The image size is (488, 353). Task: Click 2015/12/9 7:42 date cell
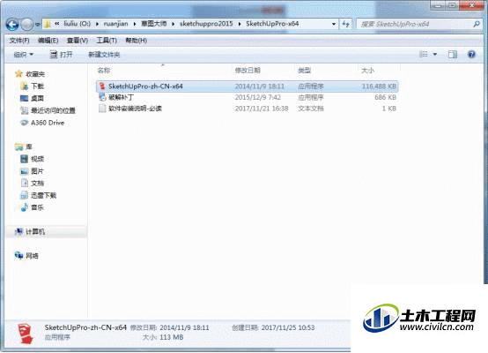pos(258,97)
